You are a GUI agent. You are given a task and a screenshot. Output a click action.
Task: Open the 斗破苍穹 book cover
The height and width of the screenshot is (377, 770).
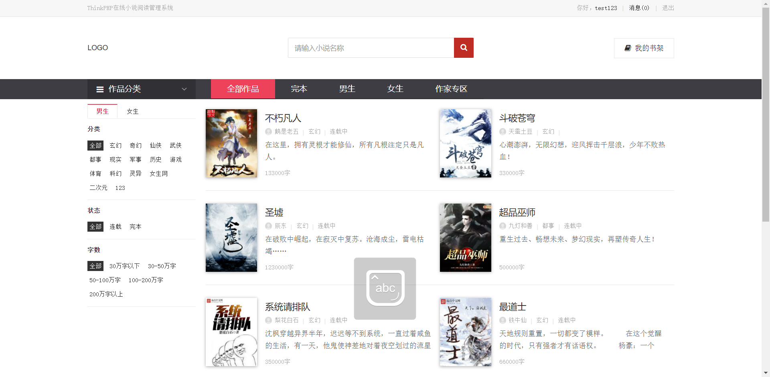[466, 143]
